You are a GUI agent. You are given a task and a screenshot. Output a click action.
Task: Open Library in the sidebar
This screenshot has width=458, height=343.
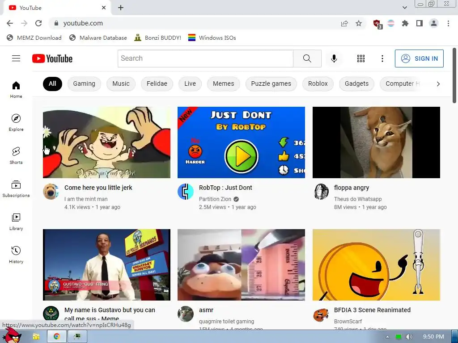[16, 222]
